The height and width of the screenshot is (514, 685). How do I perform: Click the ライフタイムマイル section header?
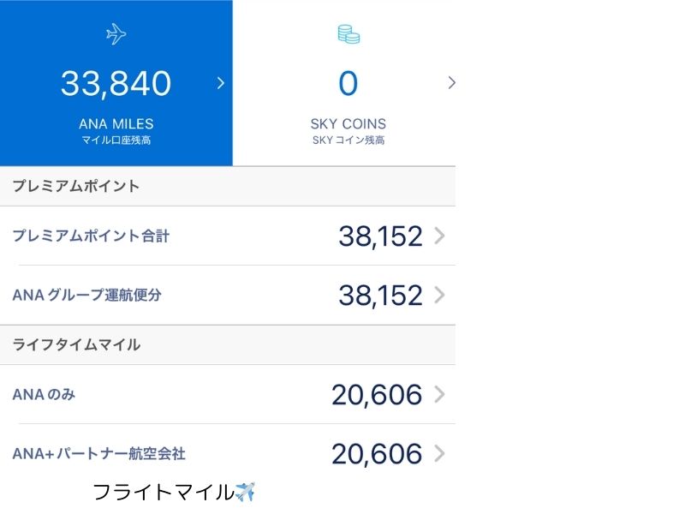pyautogui.click(x=228, y=345)
